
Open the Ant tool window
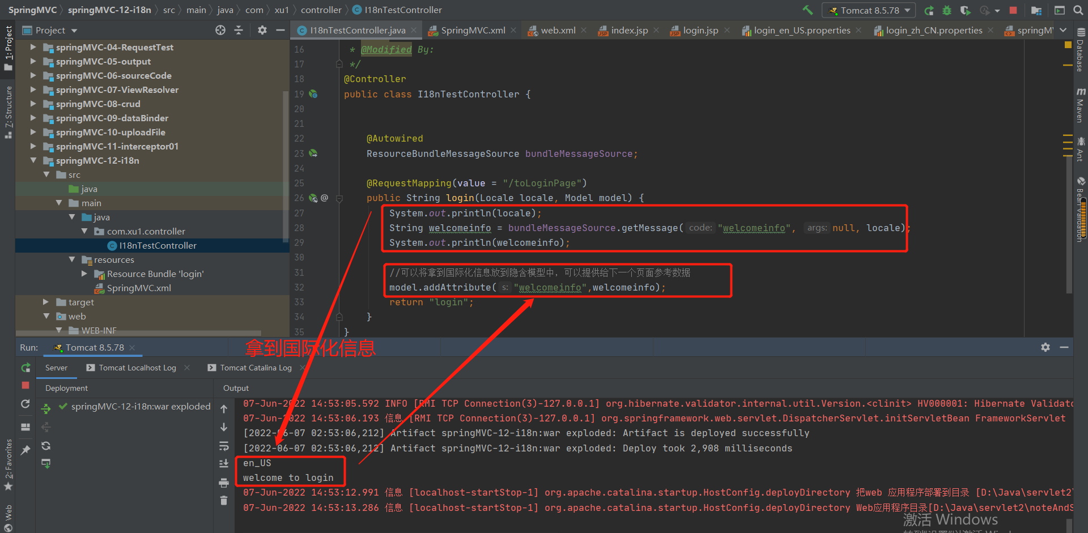pos(1081,149)
